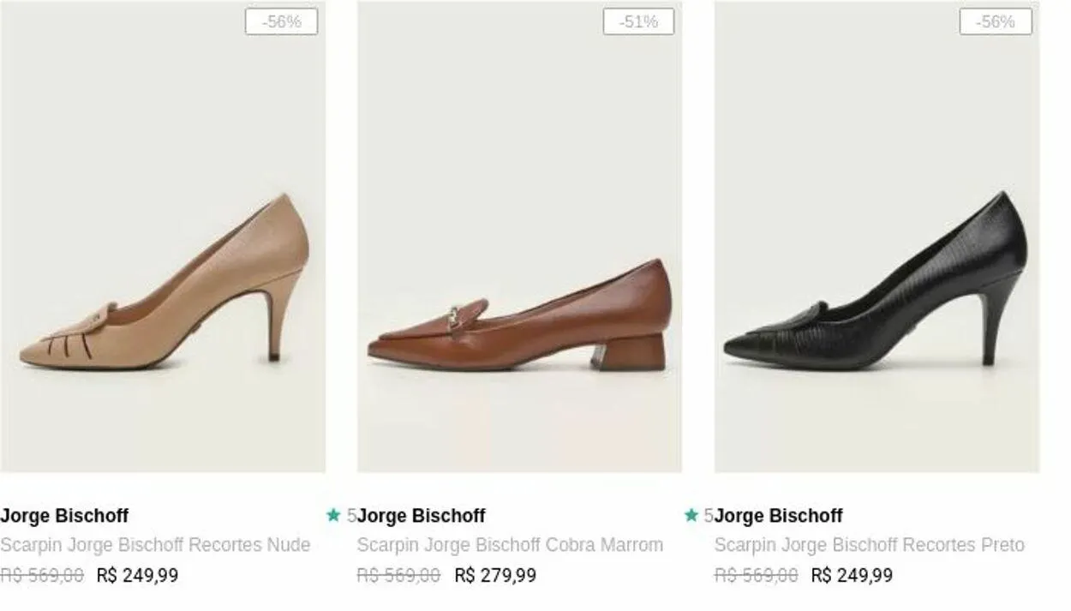The image size is (1071, 611).
Task: Click Jorge Bischoff brand above Recortes Nude
Action: 64,516
